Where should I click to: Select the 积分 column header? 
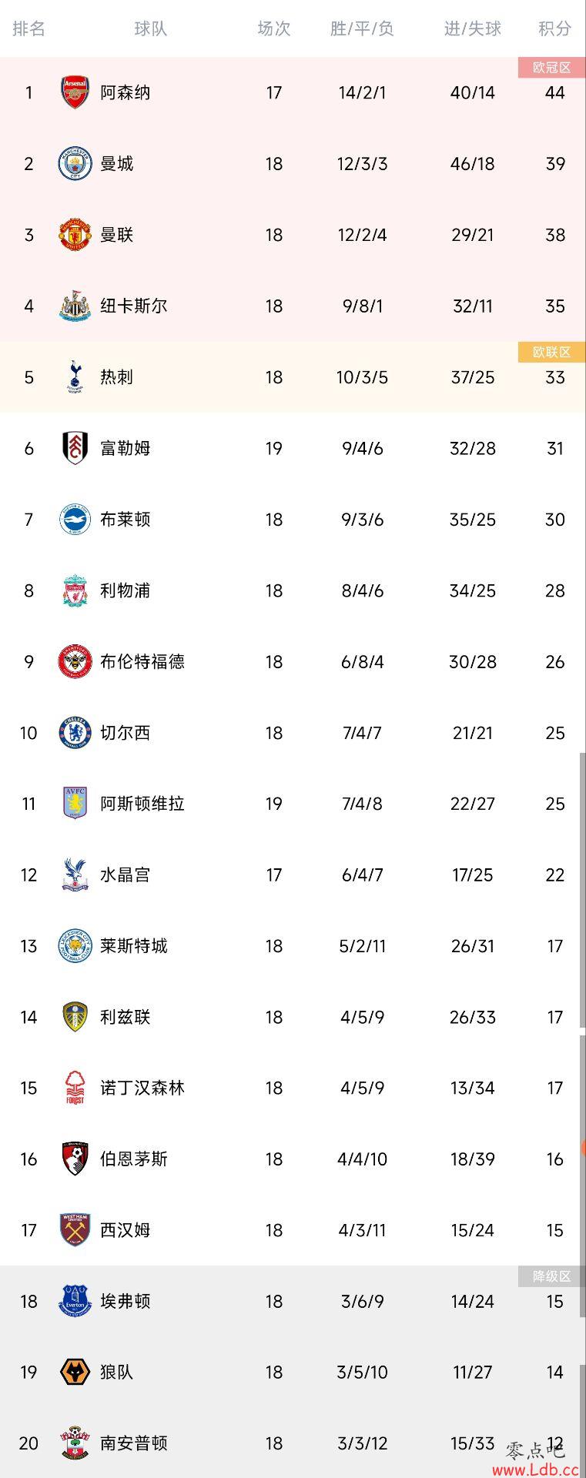click(554, 28)
